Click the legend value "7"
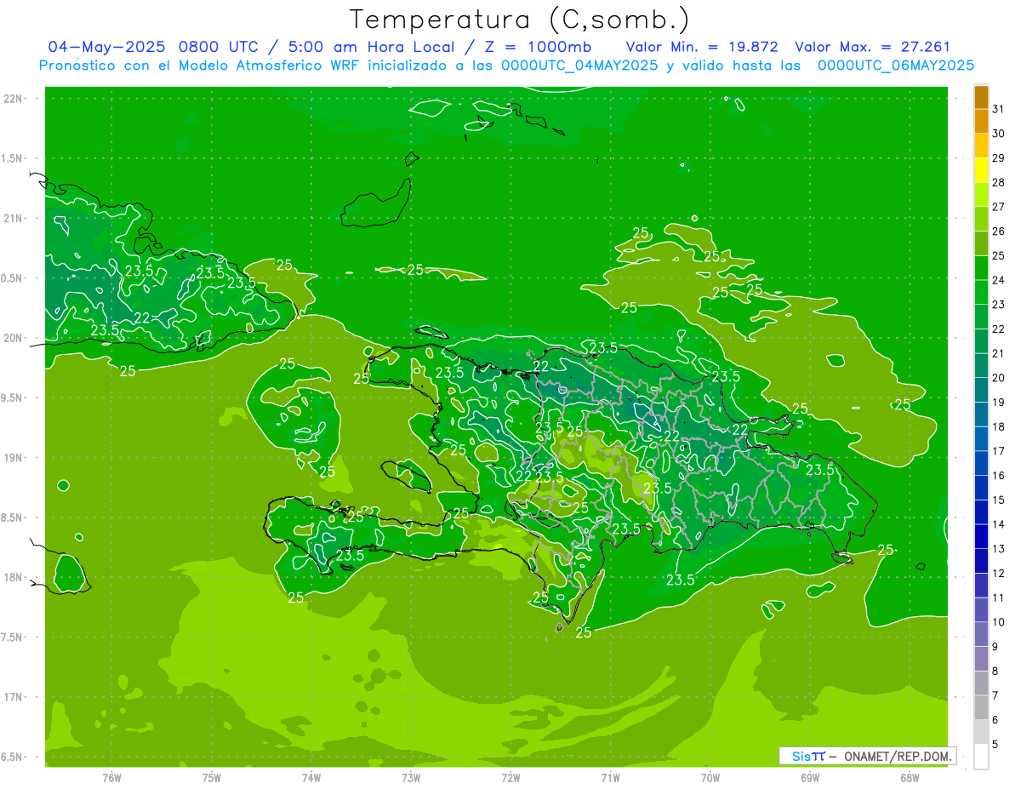 pyautogui.click(x=995, y=695)
